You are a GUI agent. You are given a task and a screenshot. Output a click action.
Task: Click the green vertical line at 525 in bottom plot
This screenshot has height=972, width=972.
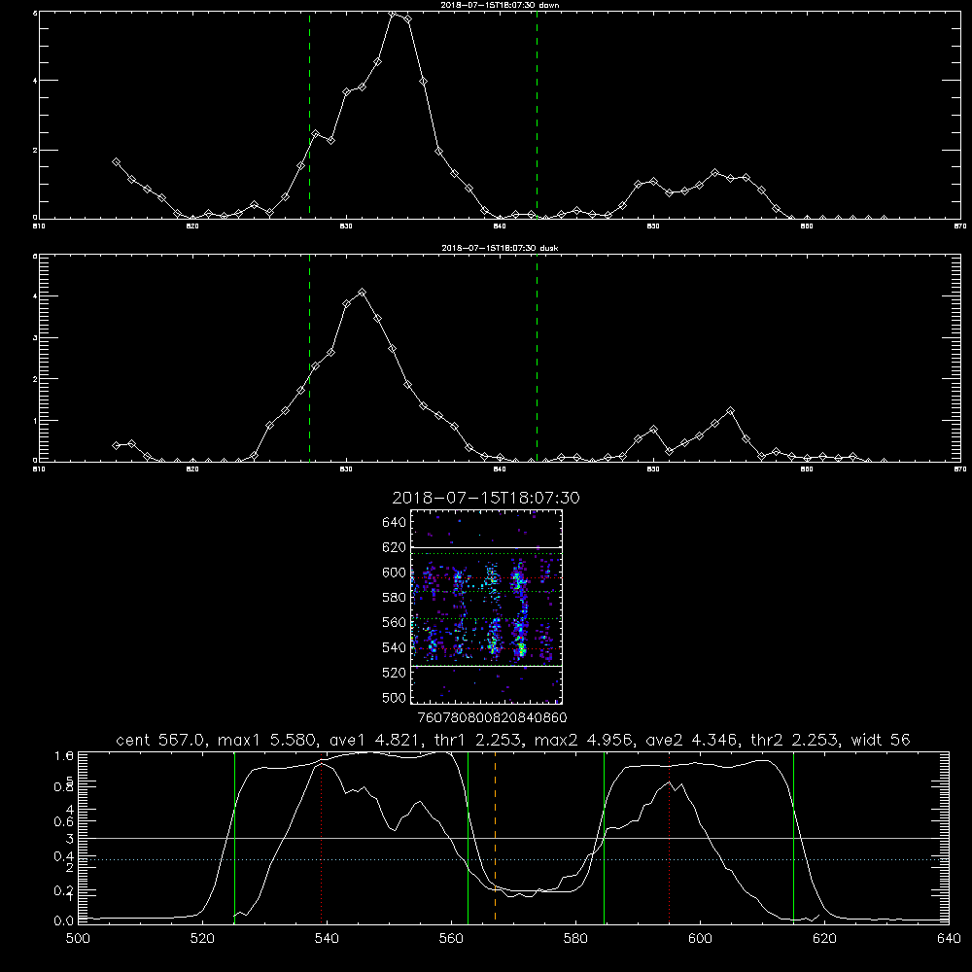click(234, 837)
